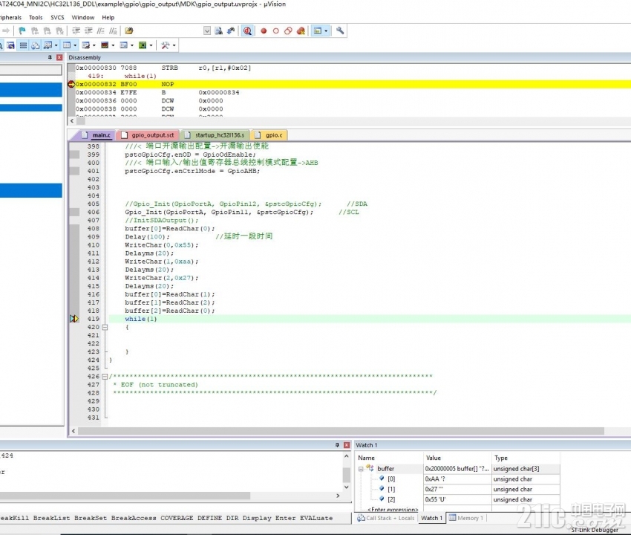Click the comment selection toolbar icon
Viewport: 631px width, 535px height.
point(101,30)
